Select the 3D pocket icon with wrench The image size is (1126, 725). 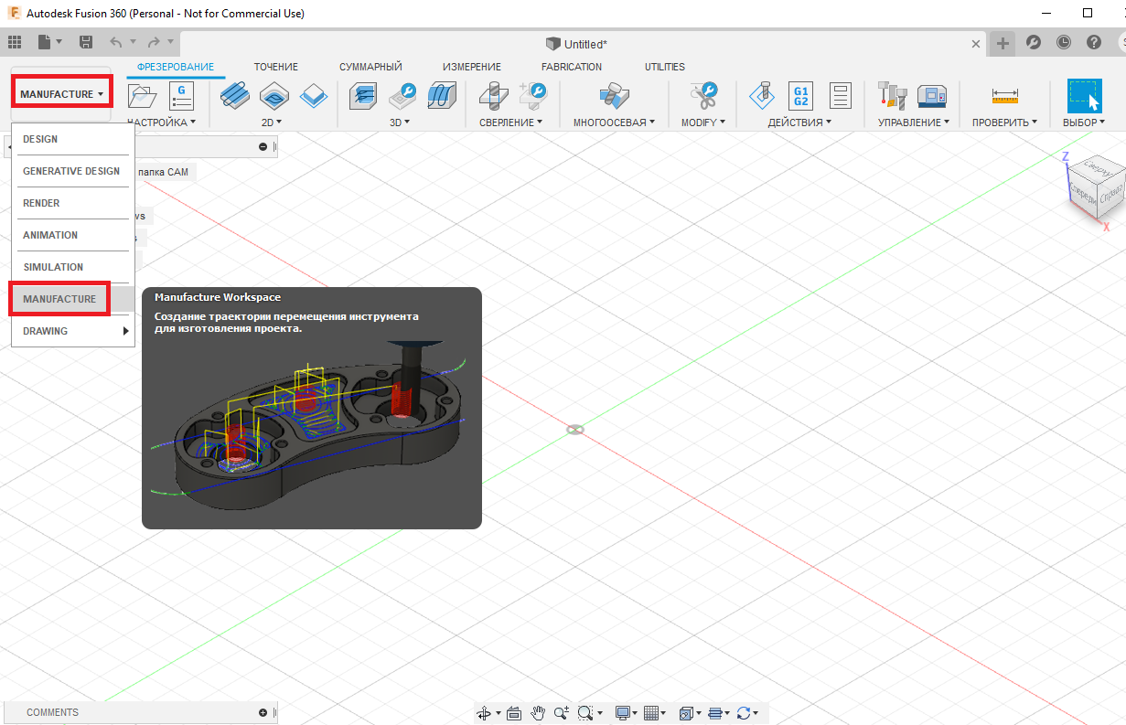click(402, 95)
